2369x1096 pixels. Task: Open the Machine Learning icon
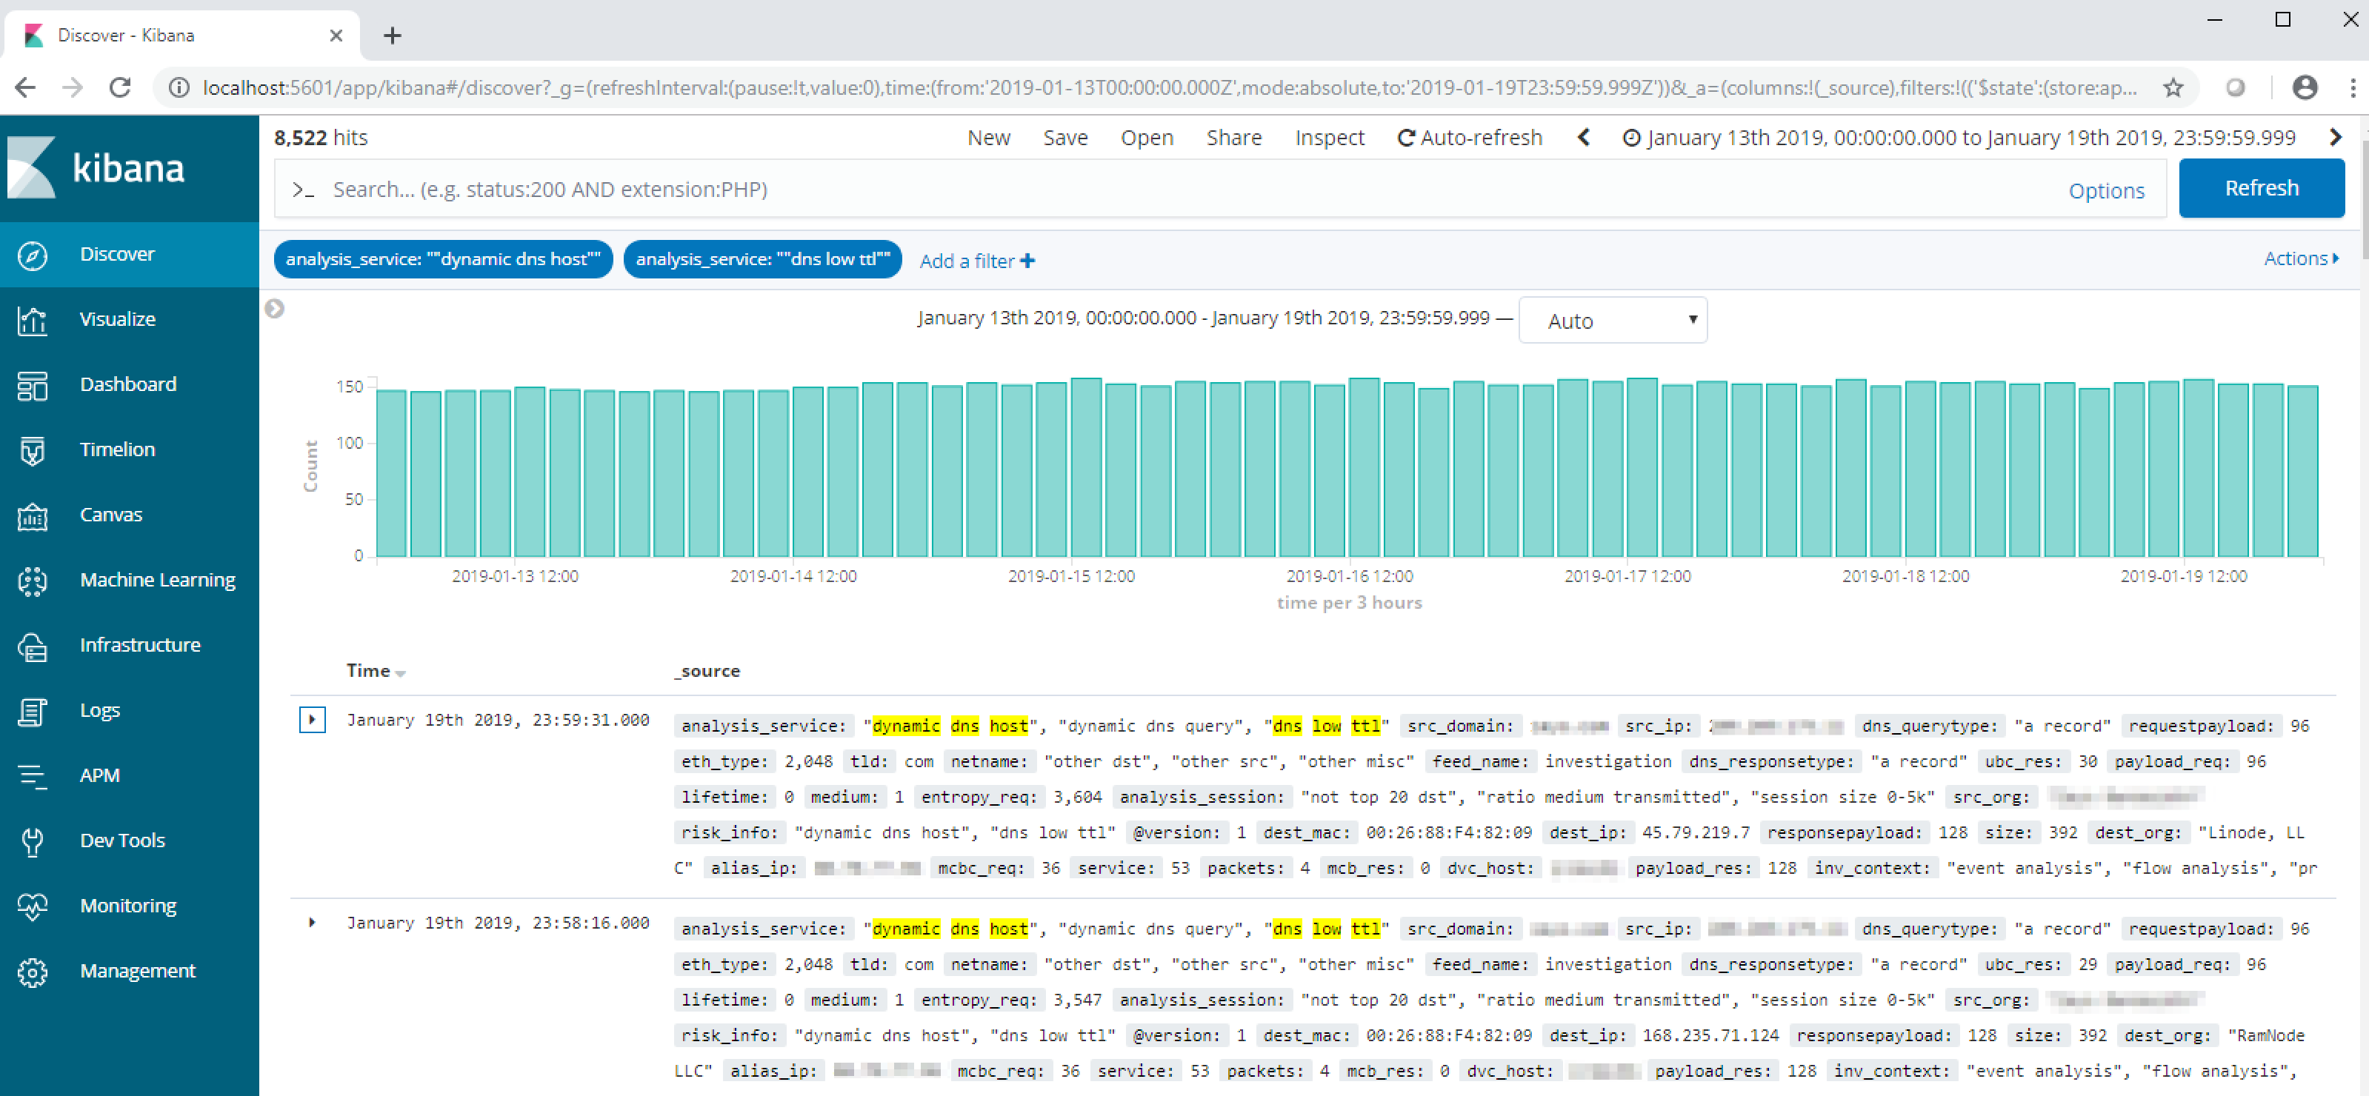[x=33, y=581]
